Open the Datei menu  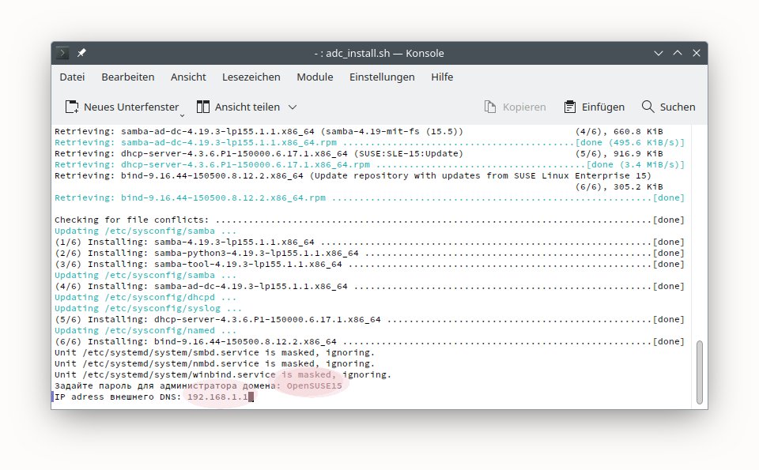pyautogui.click(x=72, y=77)
